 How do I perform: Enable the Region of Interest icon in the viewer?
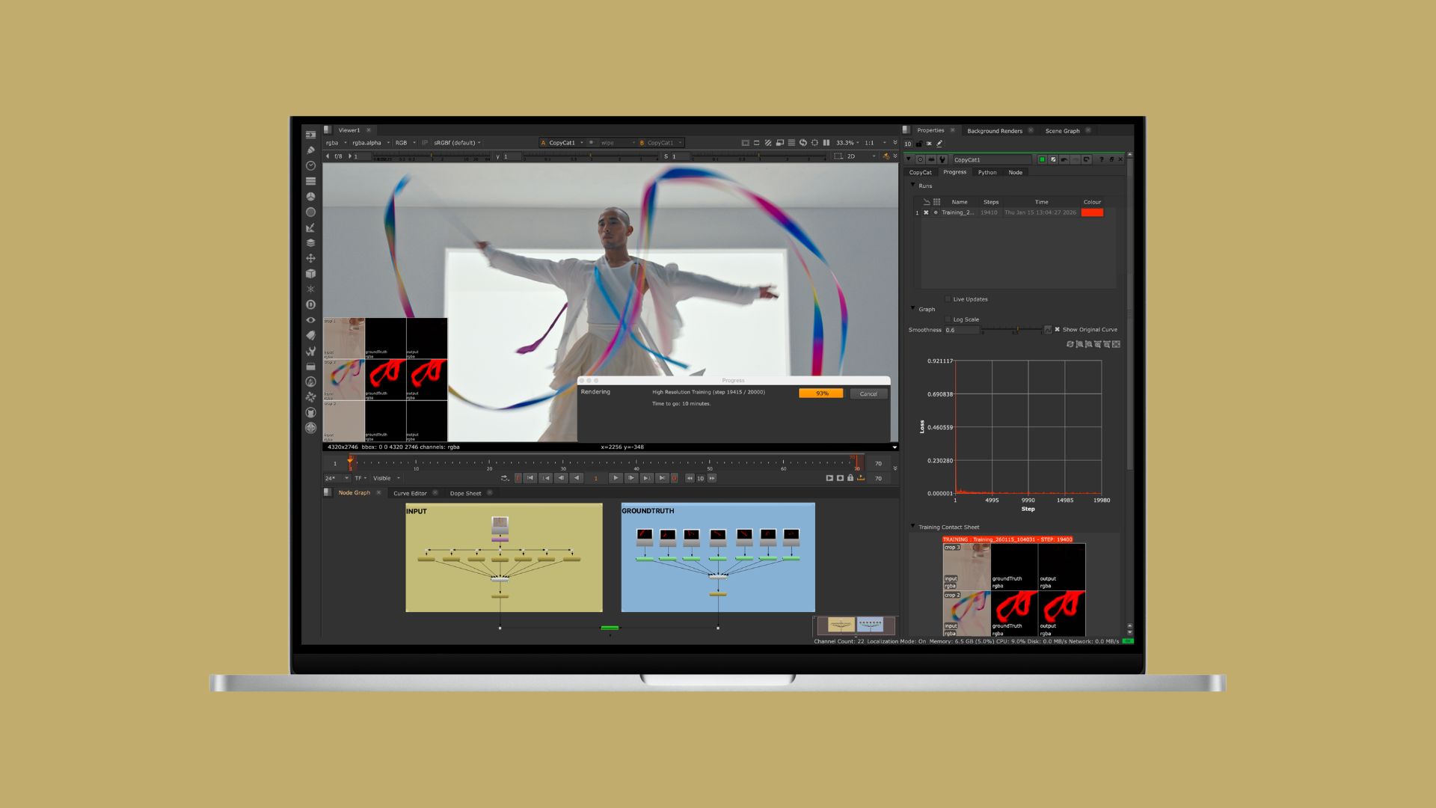815,143
